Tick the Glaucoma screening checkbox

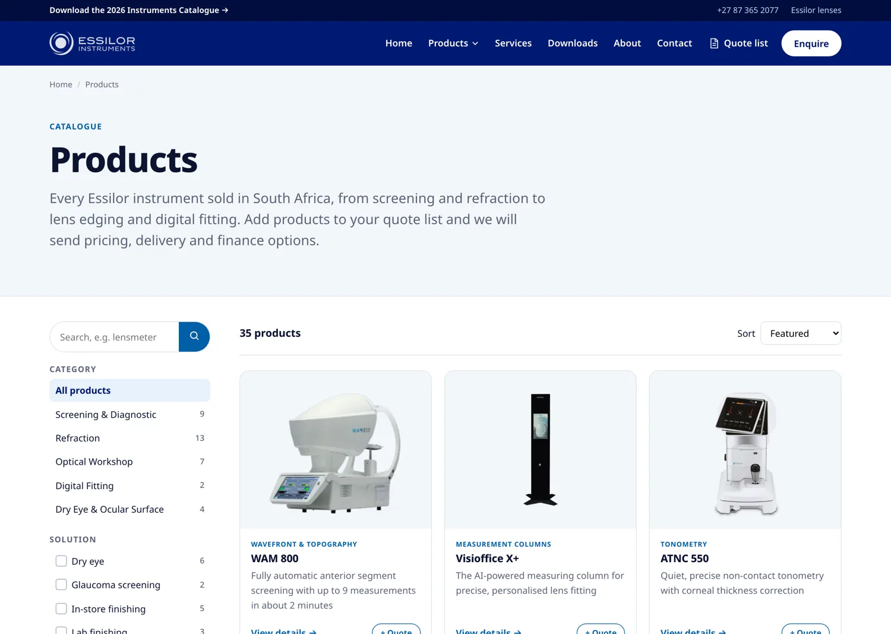[61, 585]
